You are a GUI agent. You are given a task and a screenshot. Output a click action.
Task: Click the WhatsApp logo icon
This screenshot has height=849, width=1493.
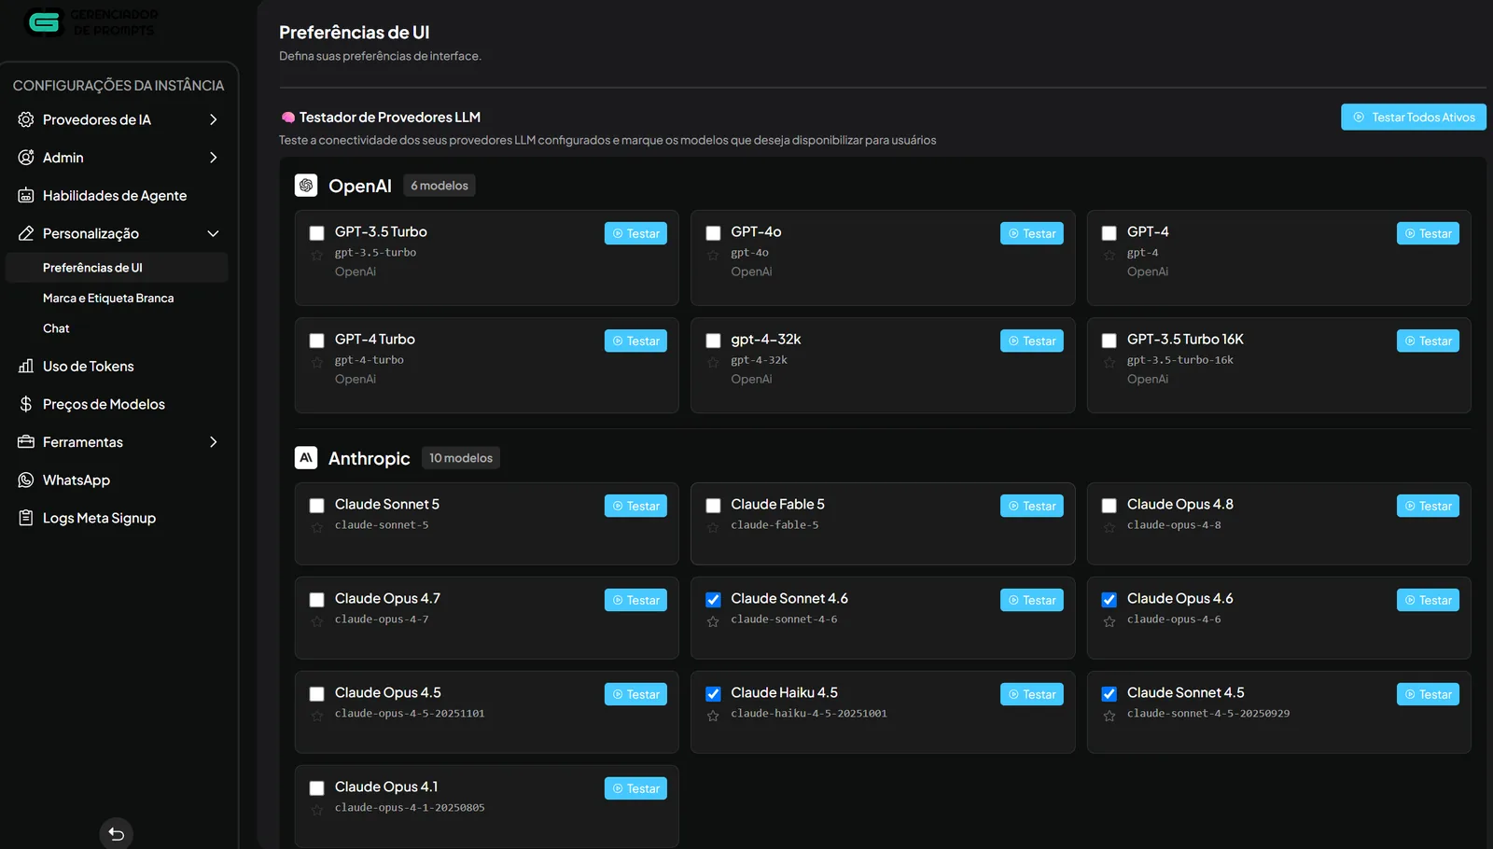(x=26, y=480)
